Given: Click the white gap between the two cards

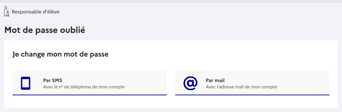Looking at the screenshot, I should pyautogui.click(x=171, y=83).
